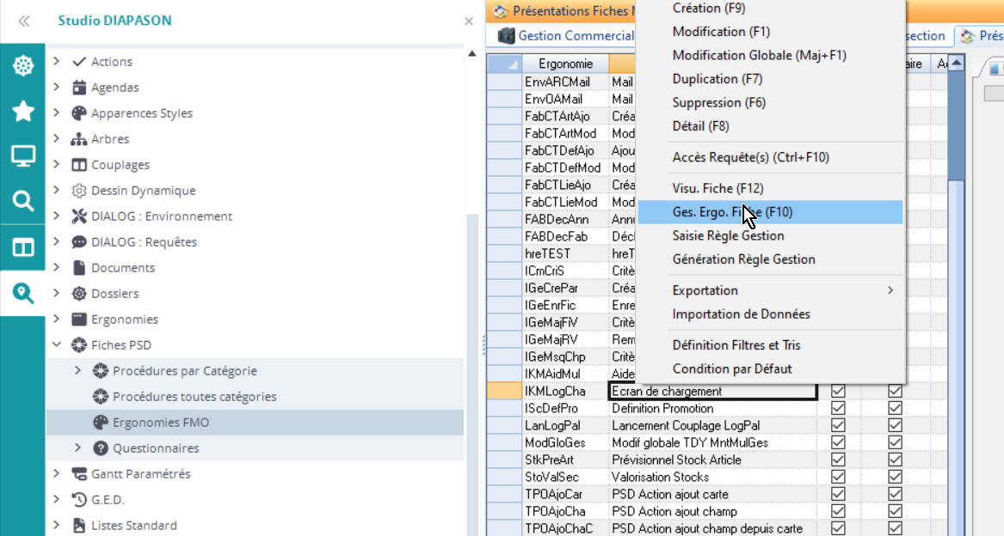Viewport: 1004px width, 536px height.
Task: Click the ship wheel icon in sidebar
Action: tap(22, 66)
